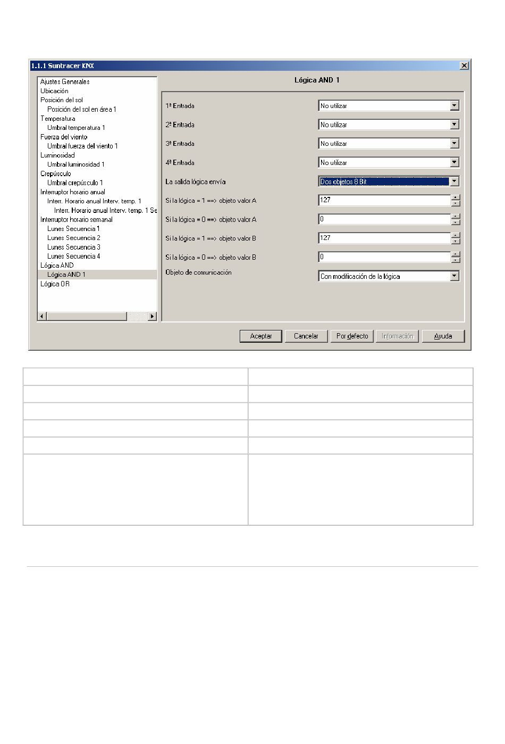Select Lunes Secuencia 2

click(74, 238)
